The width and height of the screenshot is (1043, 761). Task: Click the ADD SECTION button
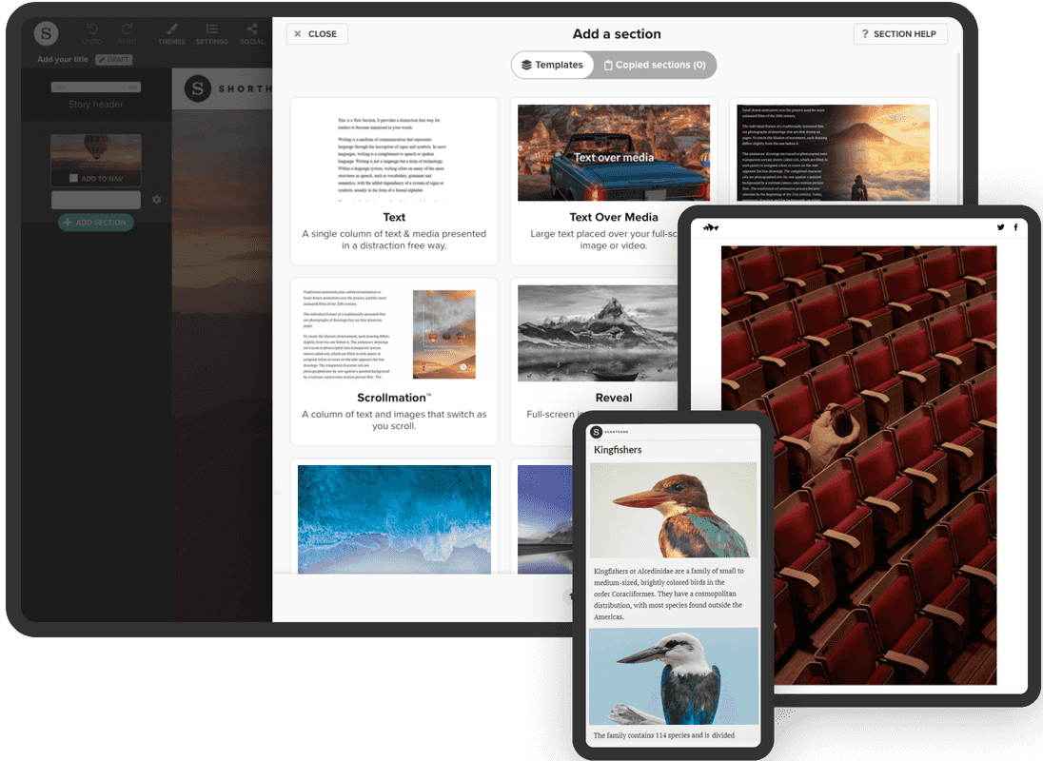pos(95,223)
